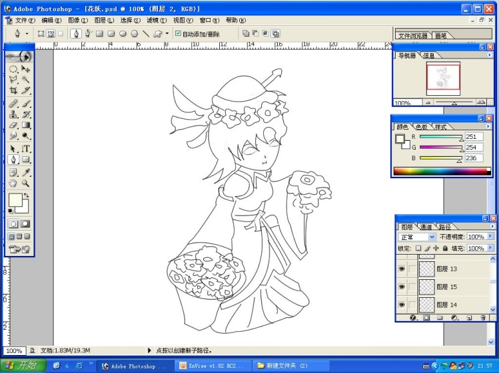Image resolution: width=499 pixels, height=373 pixels.
Task: Select the Clone Stamp tool
Action: (13, 114)
